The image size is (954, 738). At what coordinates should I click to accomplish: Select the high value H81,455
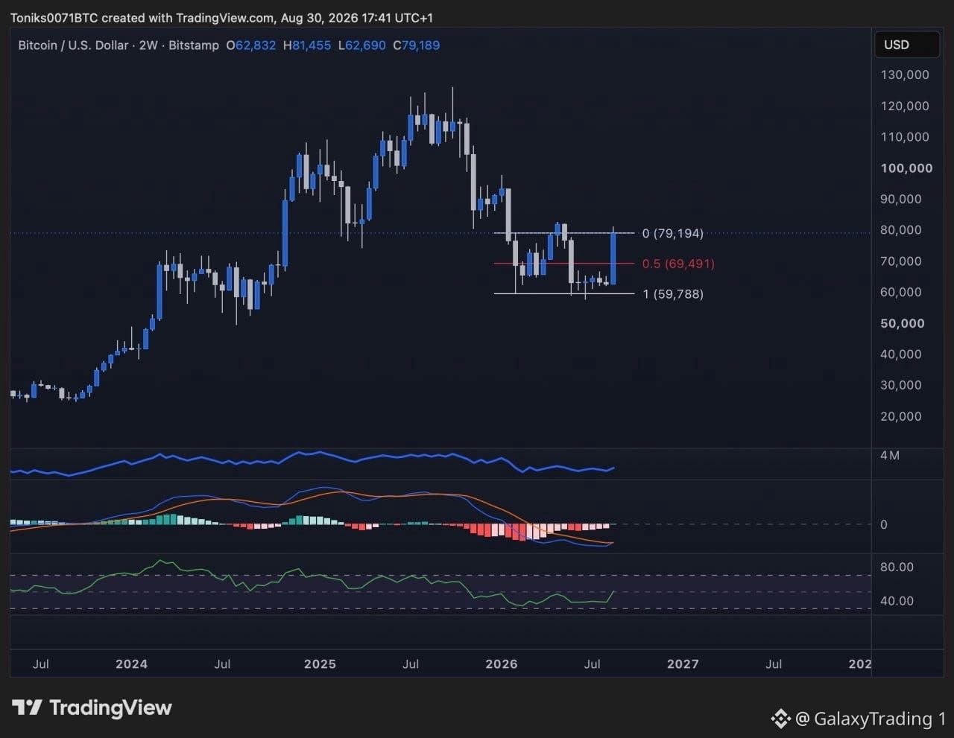click(307, 45)
